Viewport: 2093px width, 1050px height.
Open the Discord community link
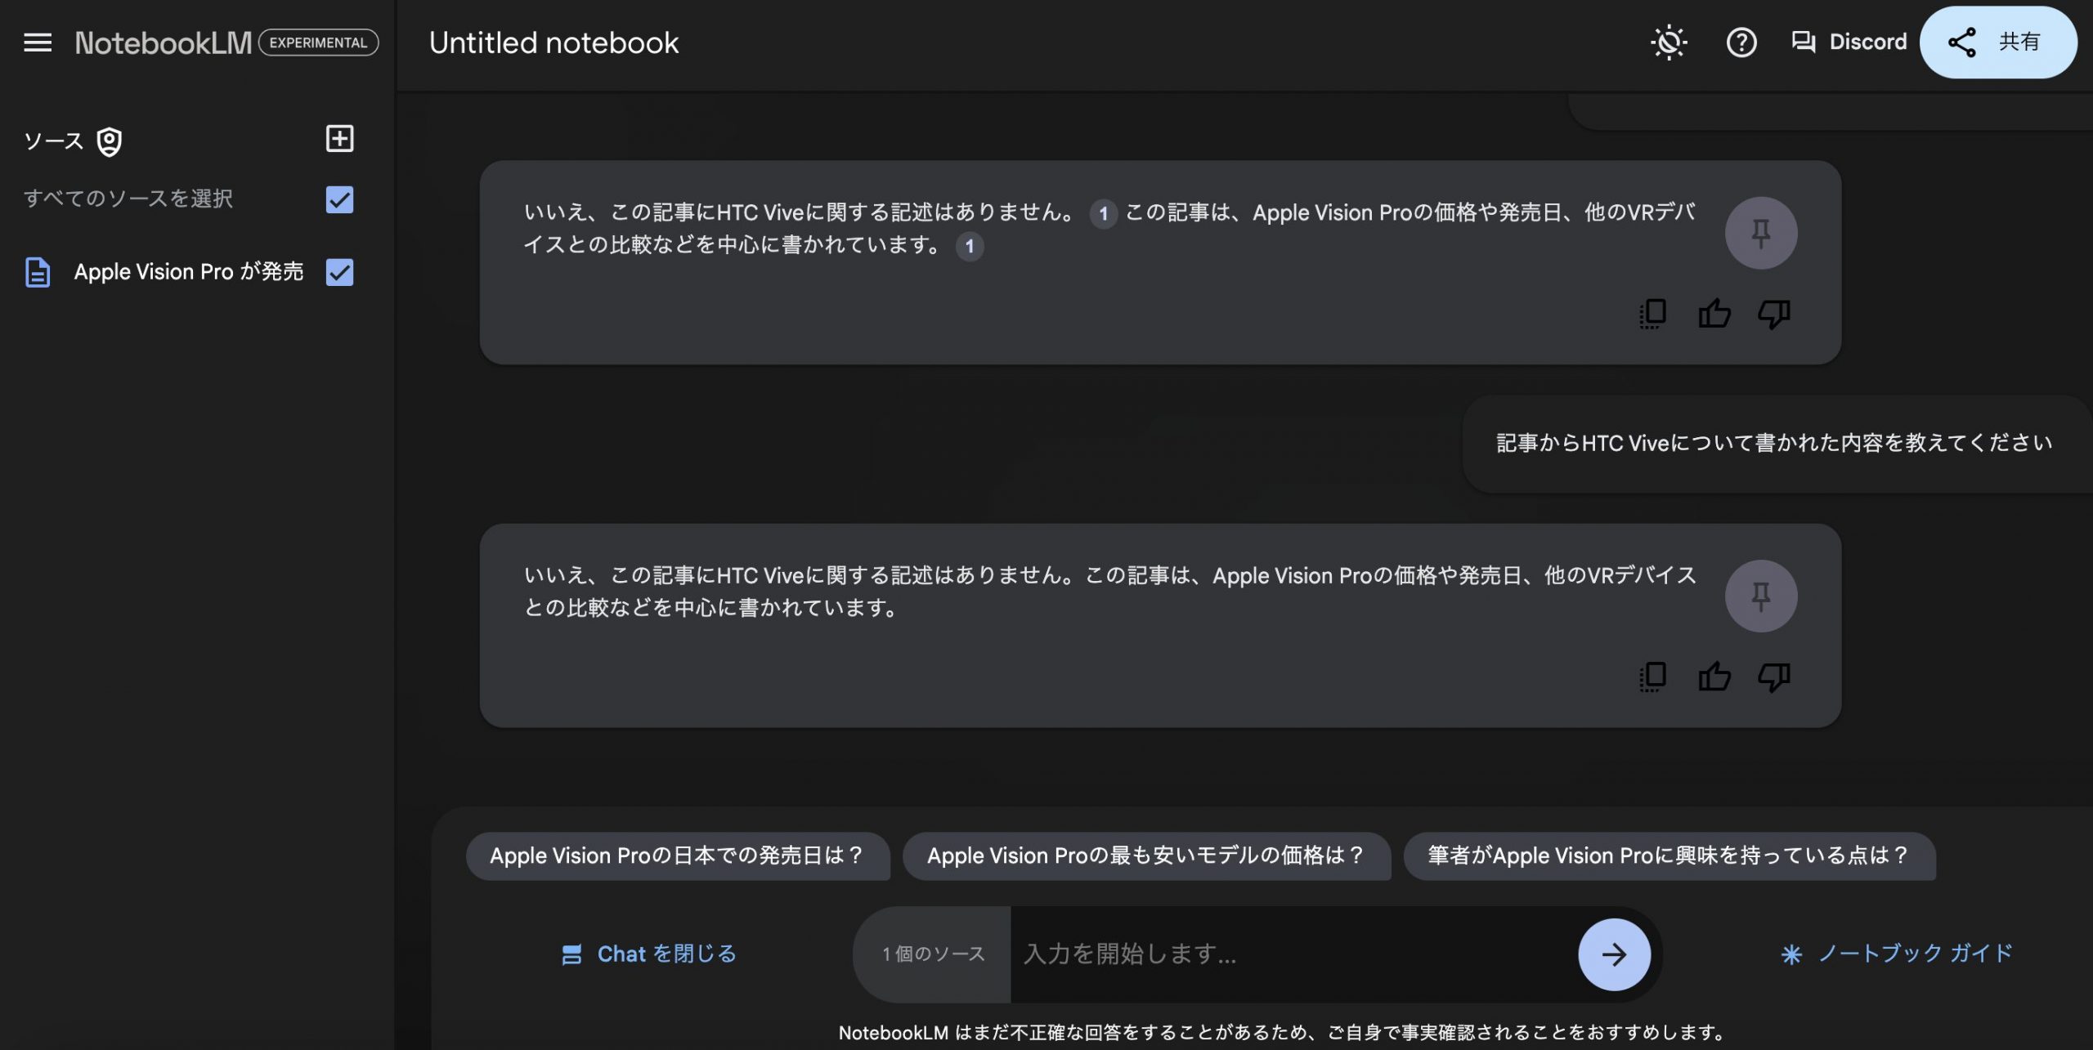click(1849, 42)
